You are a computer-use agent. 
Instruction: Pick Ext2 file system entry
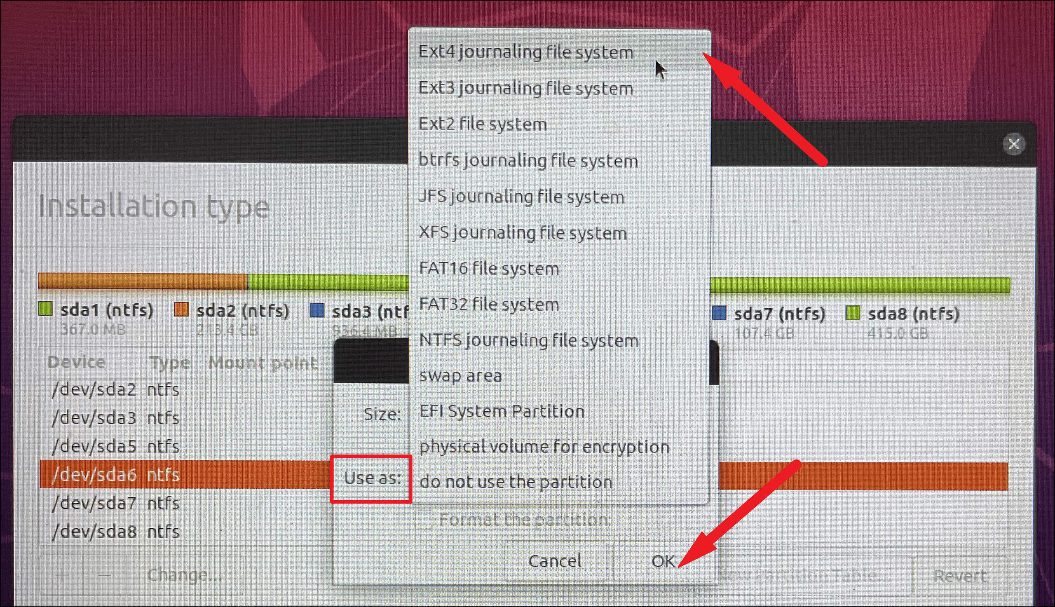559,124
